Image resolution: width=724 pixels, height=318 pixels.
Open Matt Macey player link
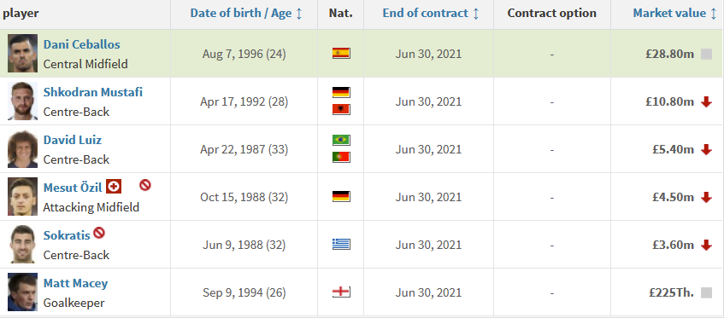tap(76, 283)
